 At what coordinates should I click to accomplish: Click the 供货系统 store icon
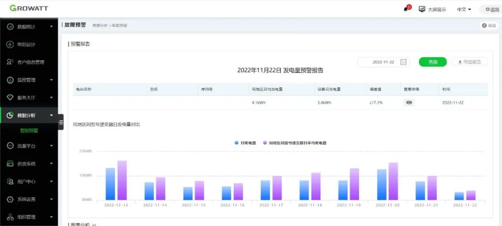point(10,164)
